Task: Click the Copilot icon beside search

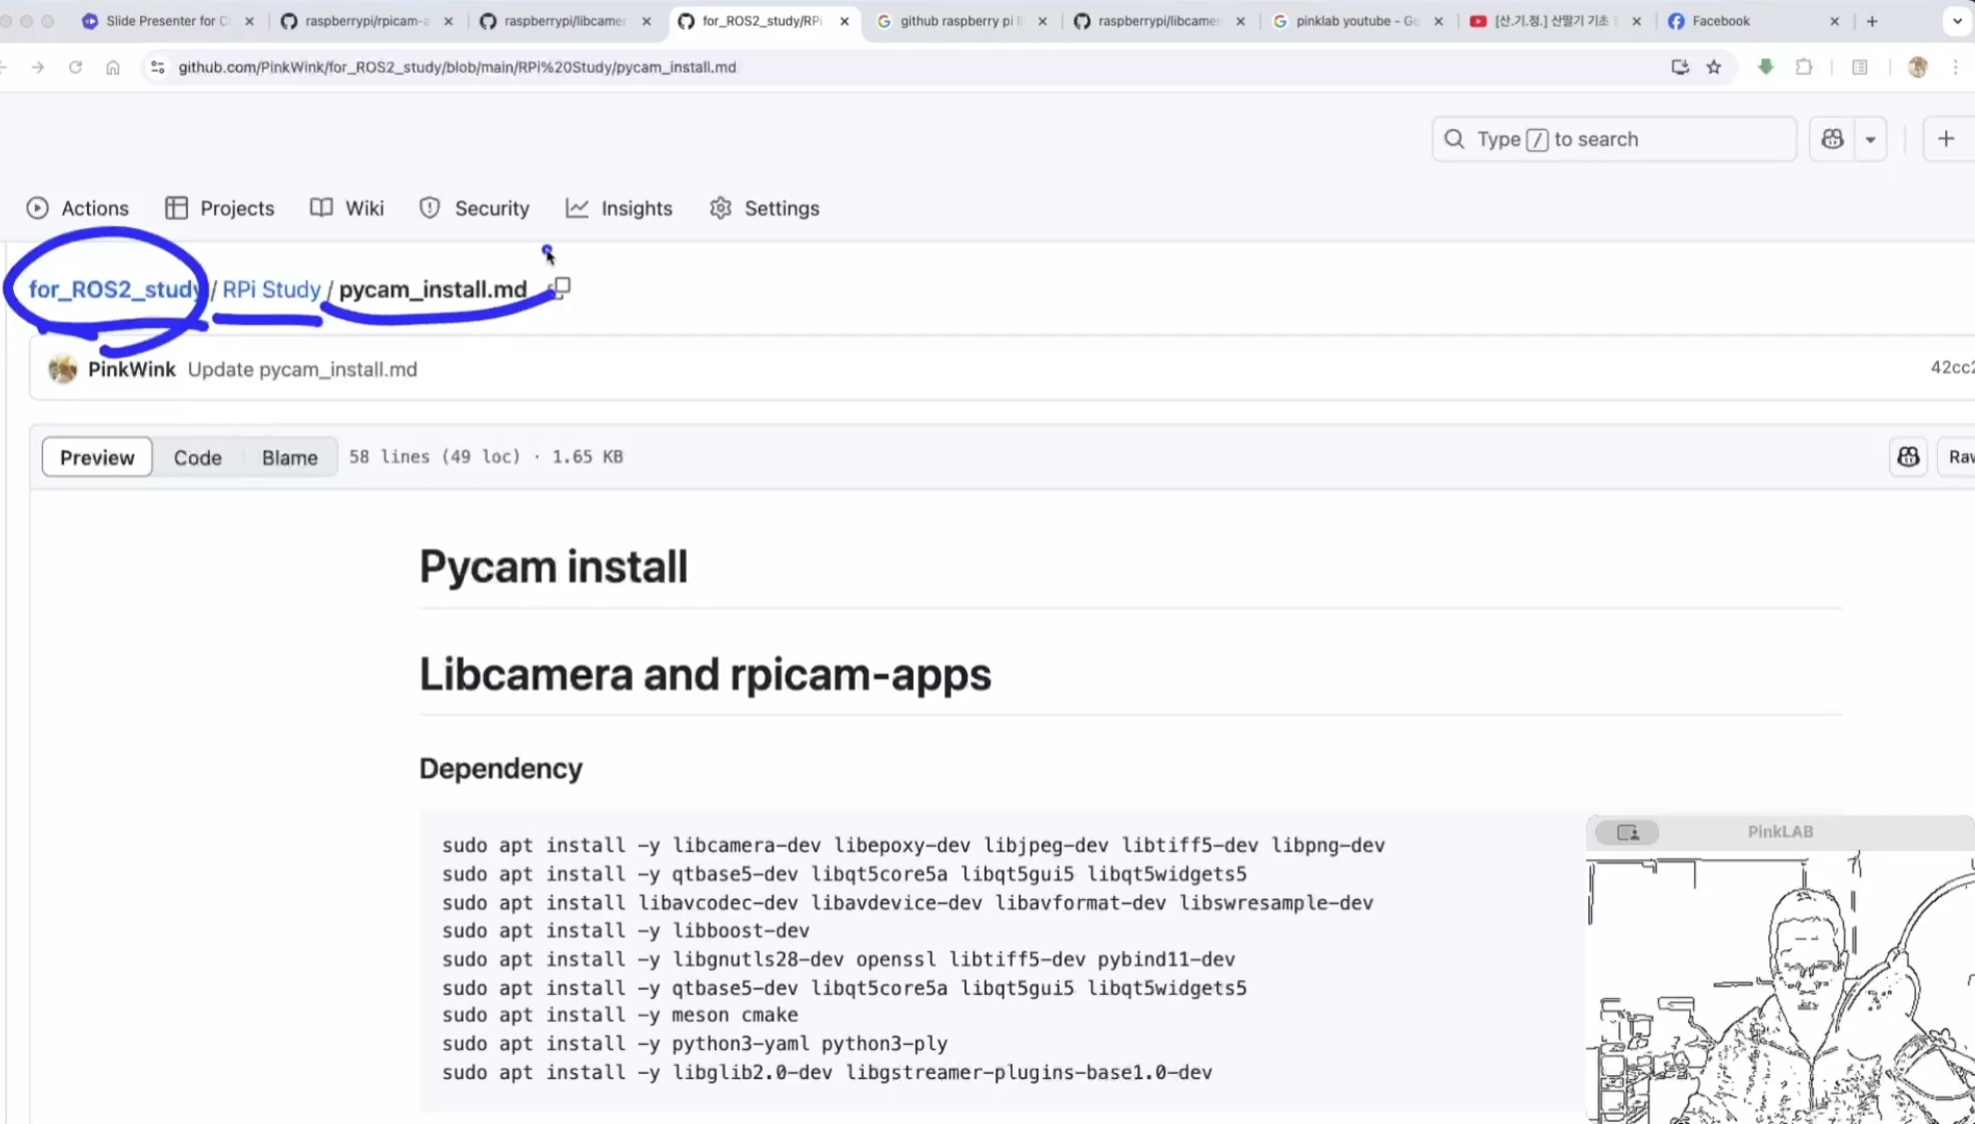Action: tap(1831, 139)
